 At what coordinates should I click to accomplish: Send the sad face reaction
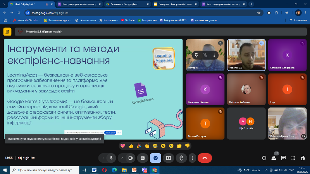(171, 146)
